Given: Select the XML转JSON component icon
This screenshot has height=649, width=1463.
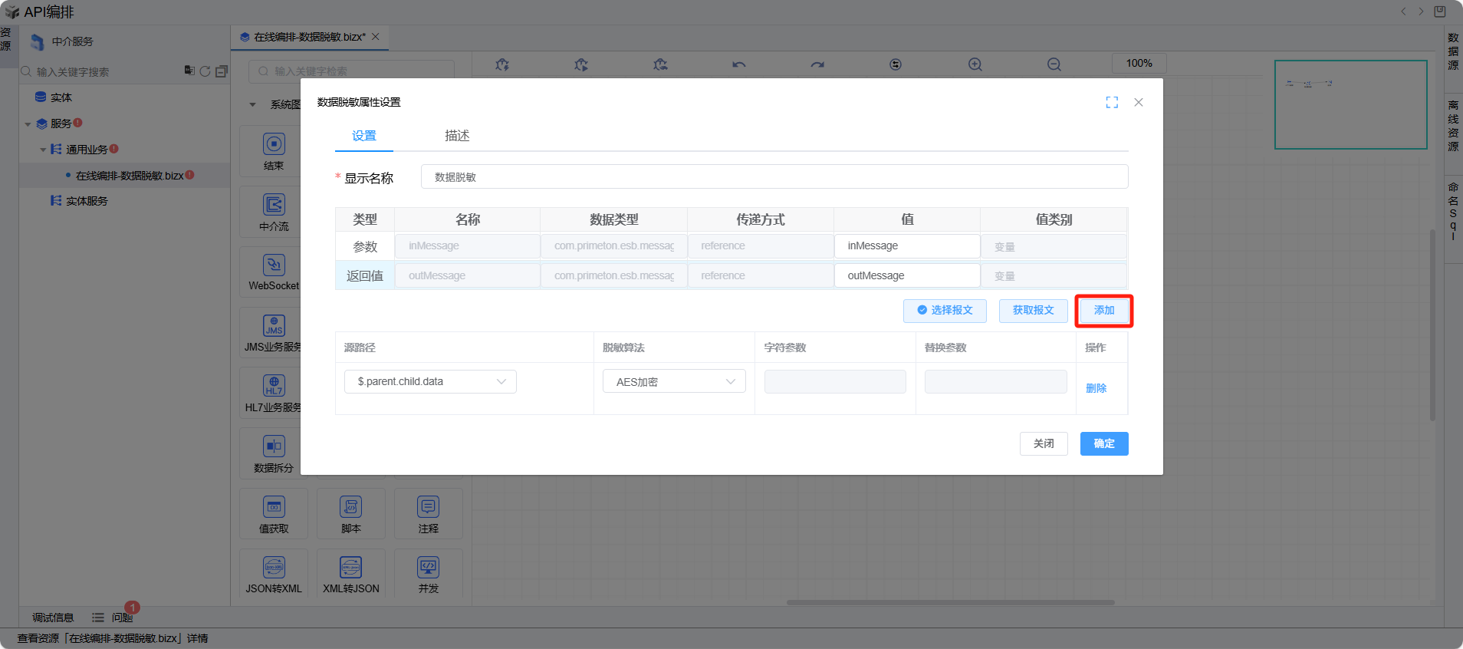Looking at the screenshot, I should pyautogui.click(x=350, y=568).
